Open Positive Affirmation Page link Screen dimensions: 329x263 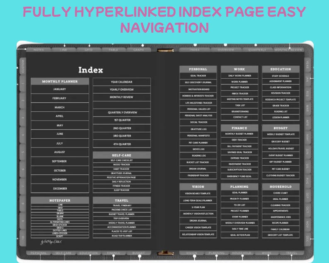pyautogui.click(x=122, y=177)
